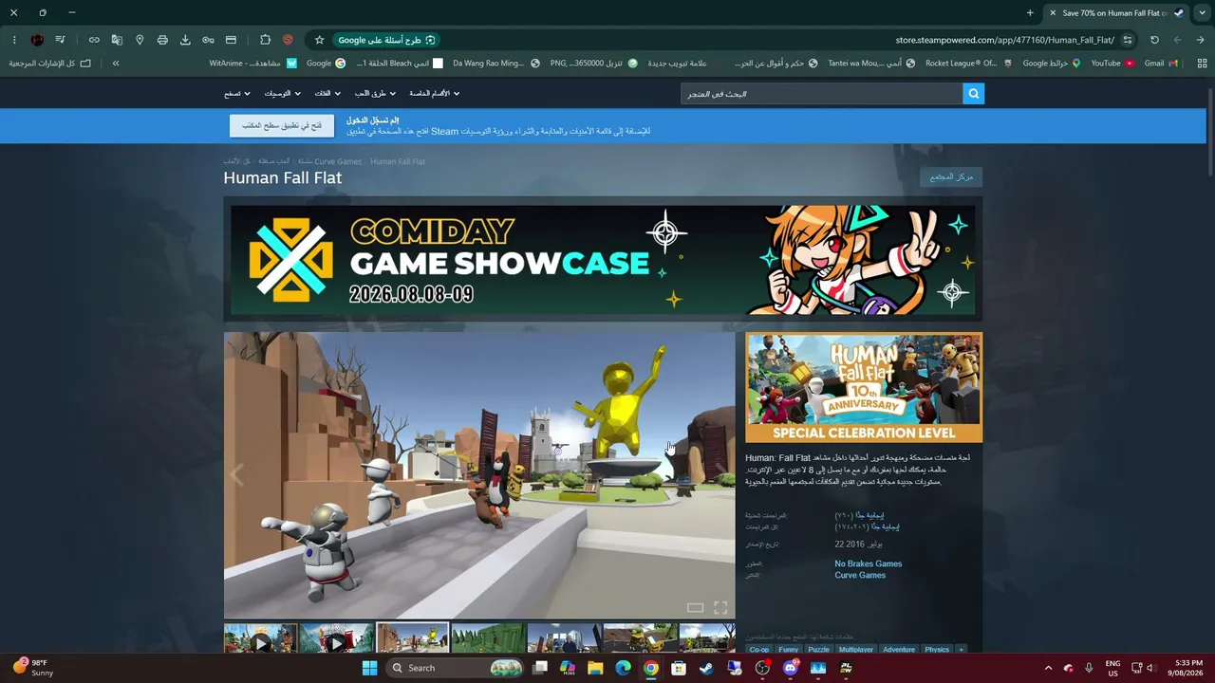Select the Puzzle tag
Viewport: 1215px width, 683px height.
pos(818,650)
